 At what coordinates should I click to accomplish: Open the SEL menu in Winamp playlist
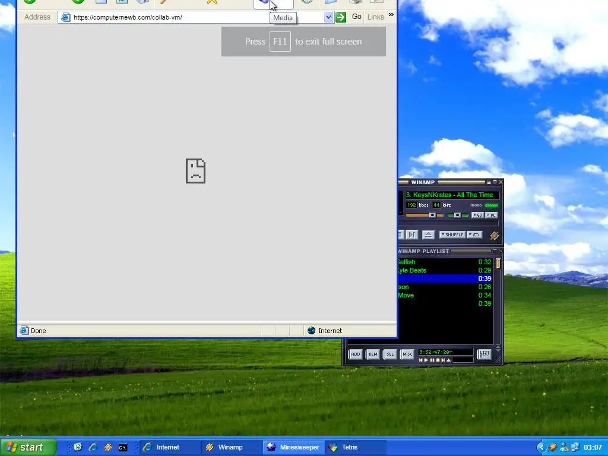[x=390, y=354]
